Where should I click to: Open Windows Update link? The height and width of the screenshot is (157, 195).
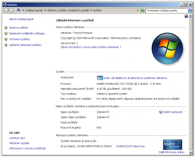click(x=19, y=143)
